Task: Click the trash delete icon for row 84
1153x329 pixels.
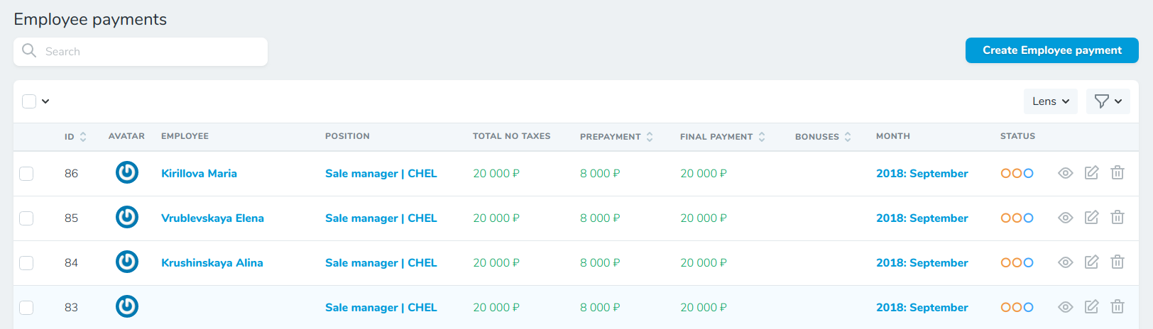Action: pos(1118,262)
